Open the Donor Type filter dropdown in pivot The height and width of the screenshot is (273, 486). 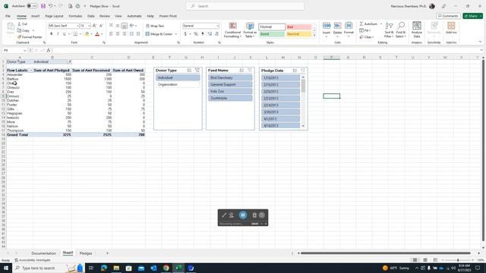[69, 62]
